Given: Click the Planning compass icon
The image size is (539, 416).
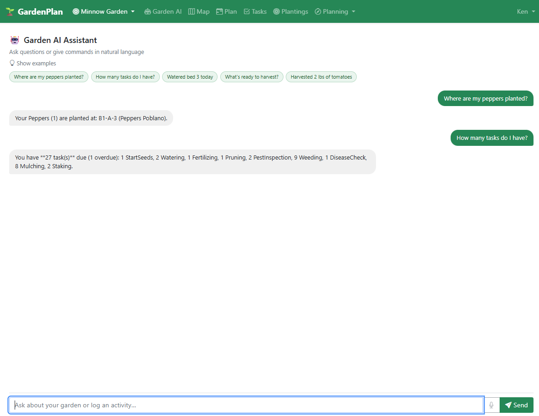Looking at the screenshot, I should click(x=317, y=11).
